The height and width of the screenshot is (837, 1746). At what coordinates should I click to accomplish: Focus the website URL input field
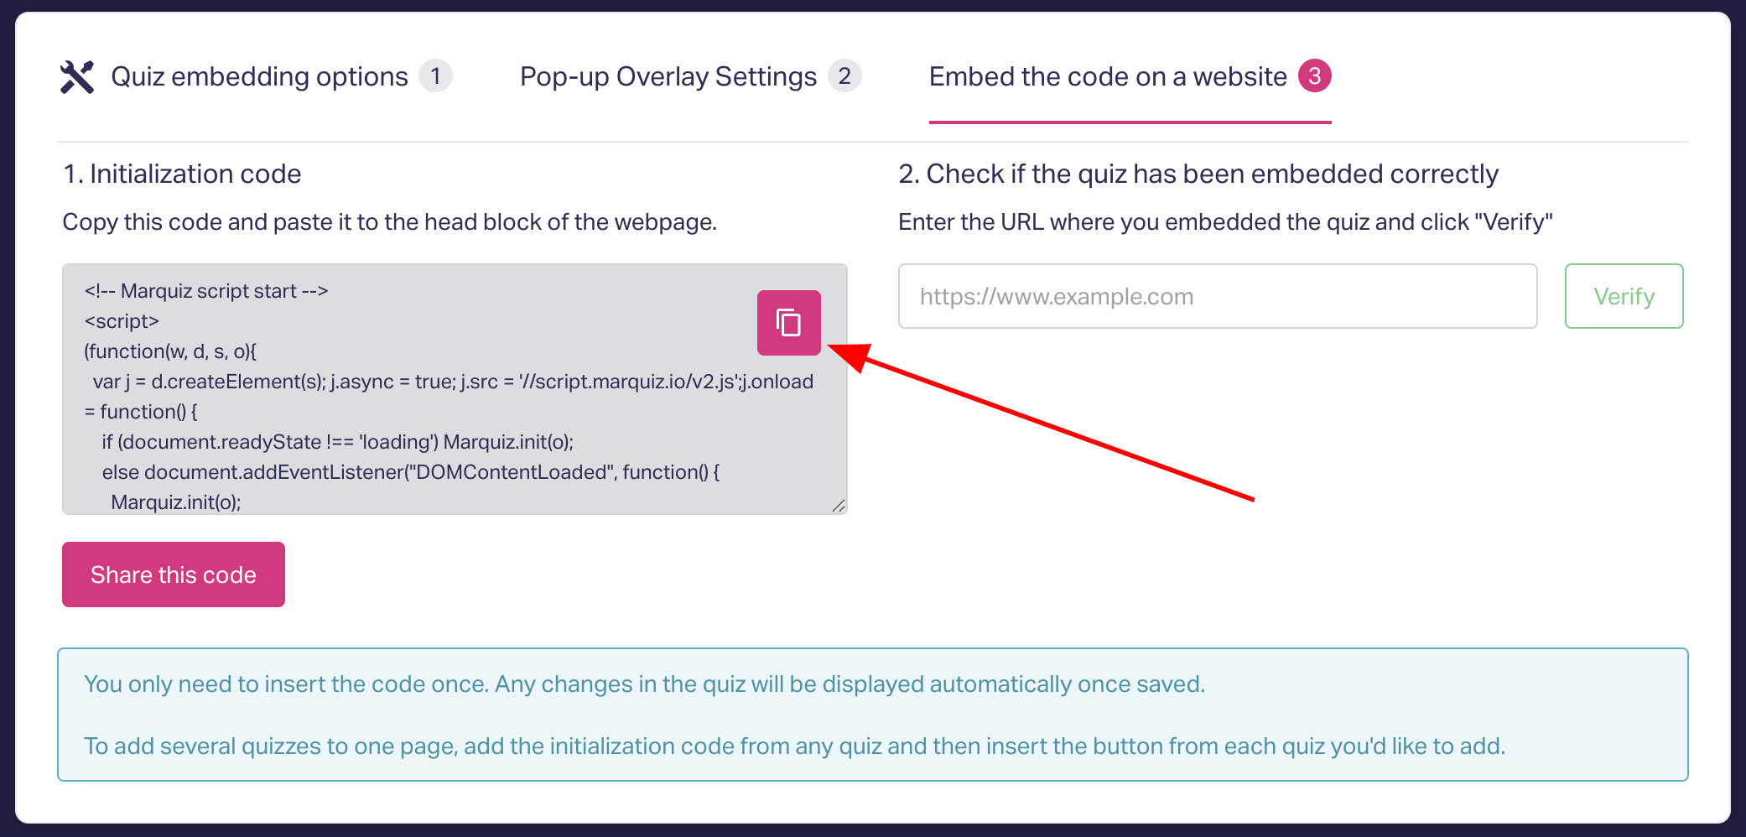[1217, 296]
